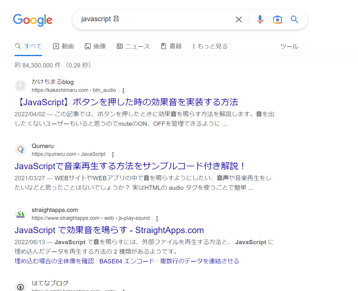Viewport: 358px width, 291px height.
Task: Switch to the 画像 tab
Action: click(95, 46)
